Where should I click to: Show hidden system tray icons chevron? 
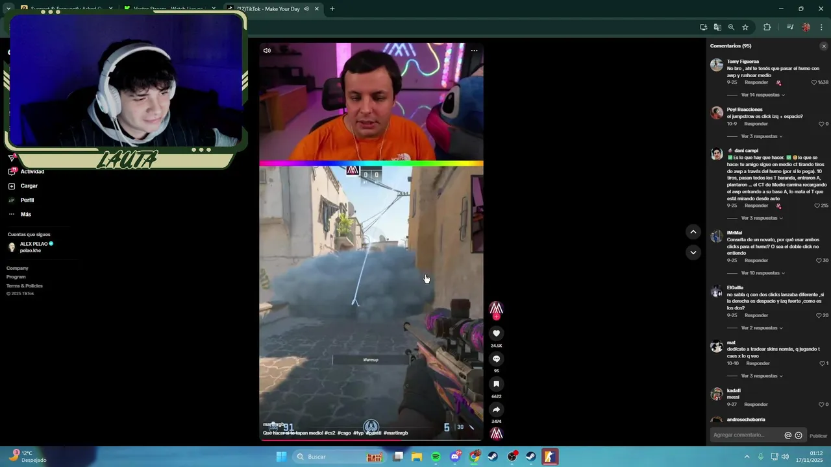click(x=747, y=457)
